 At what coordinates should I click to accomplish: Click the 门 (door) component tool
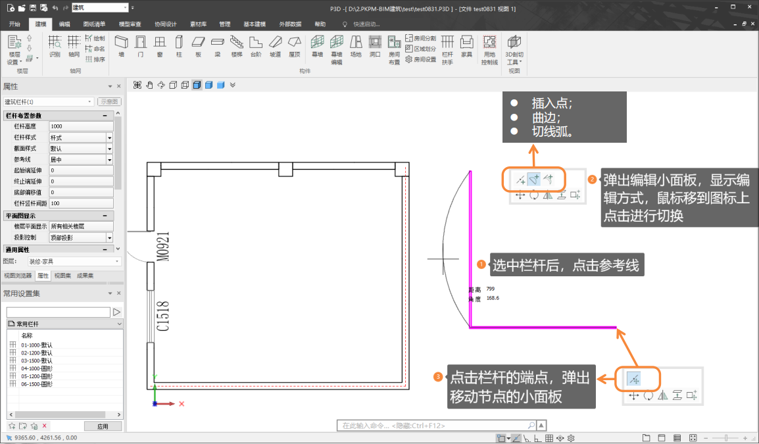pyautogui.click(x=140, y=46)
